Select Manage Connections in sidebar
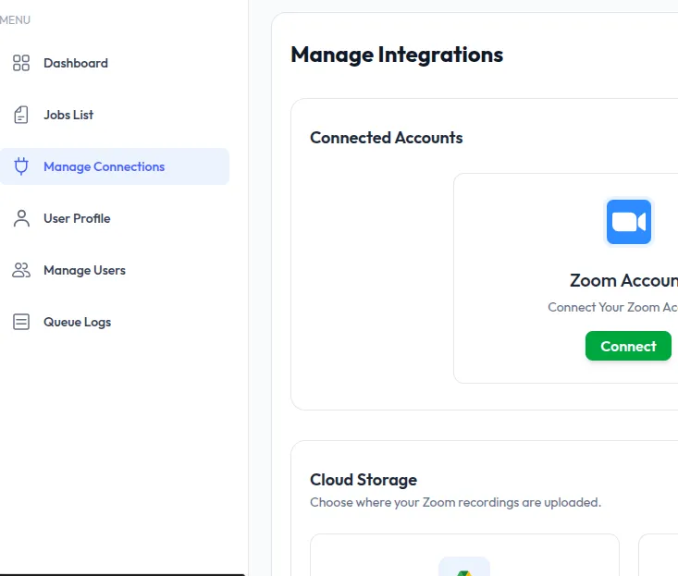This screenshot has width=678, height=576. (x=115, y=166)
